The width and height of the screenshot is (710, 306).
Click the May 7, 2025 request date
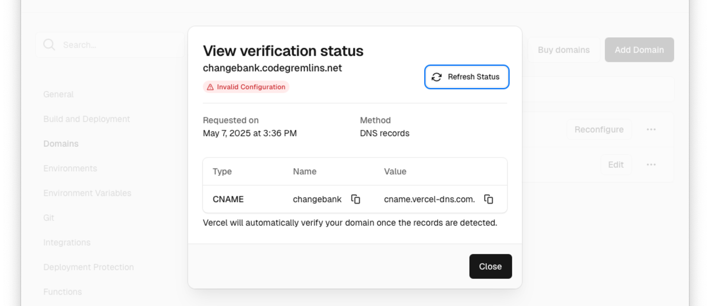(x=250, y=133)
